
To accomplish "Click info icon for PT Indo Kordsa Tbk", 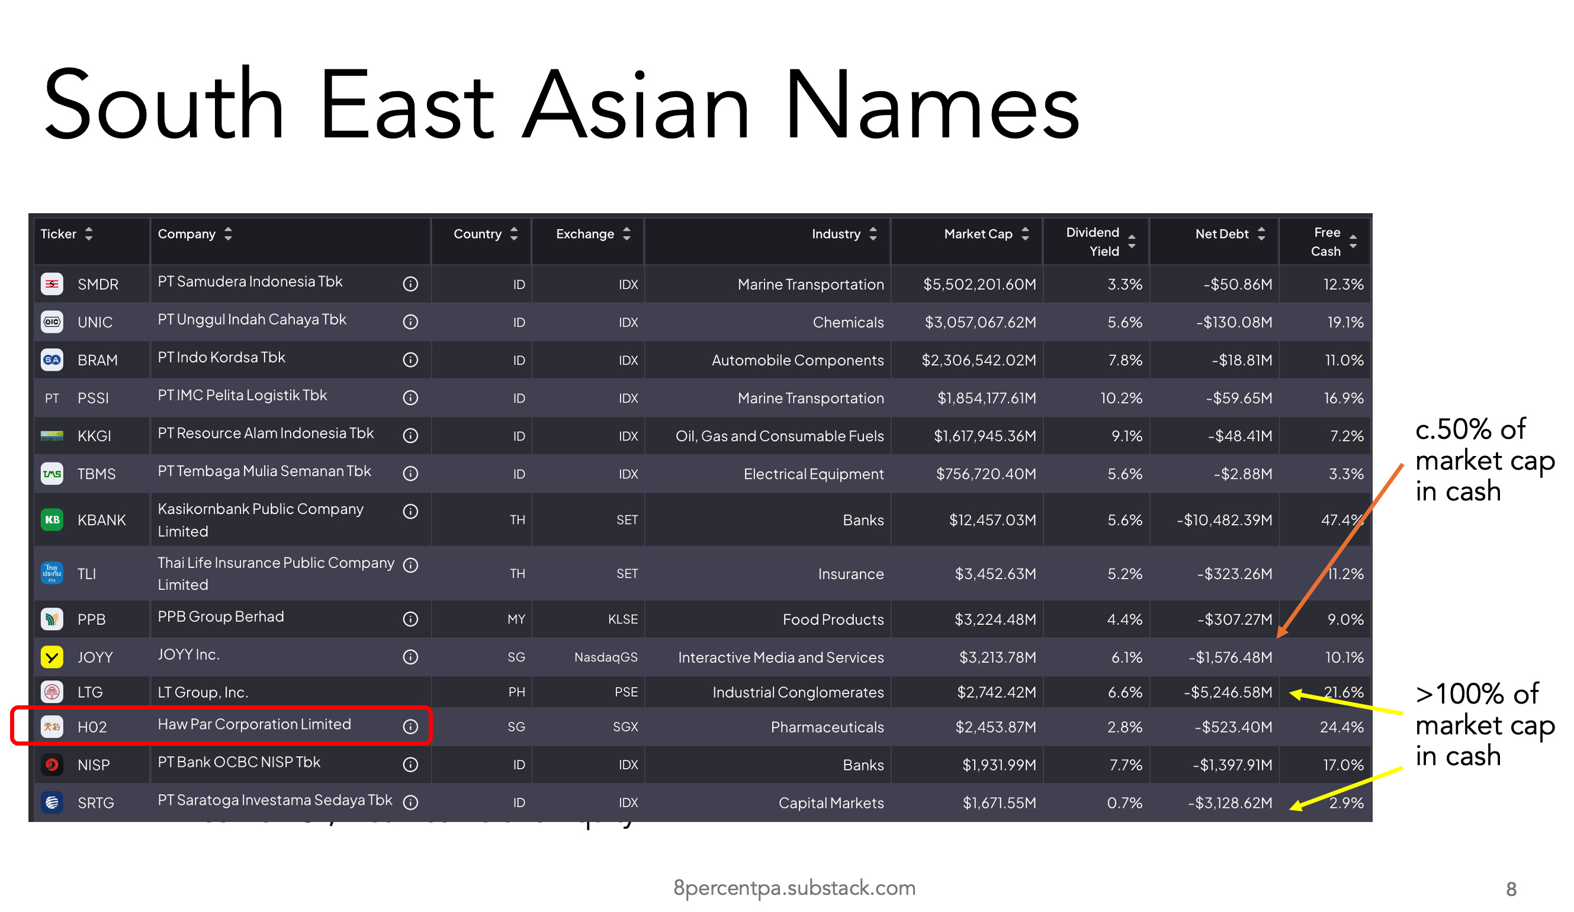I will point(410,360).
